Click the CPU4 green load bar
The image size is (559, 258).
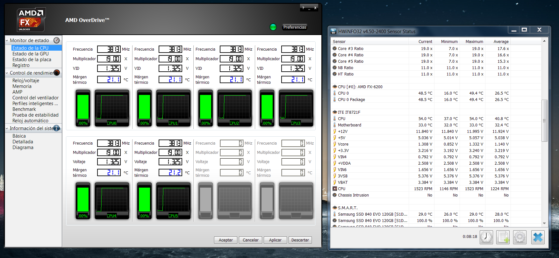[83, 201]
